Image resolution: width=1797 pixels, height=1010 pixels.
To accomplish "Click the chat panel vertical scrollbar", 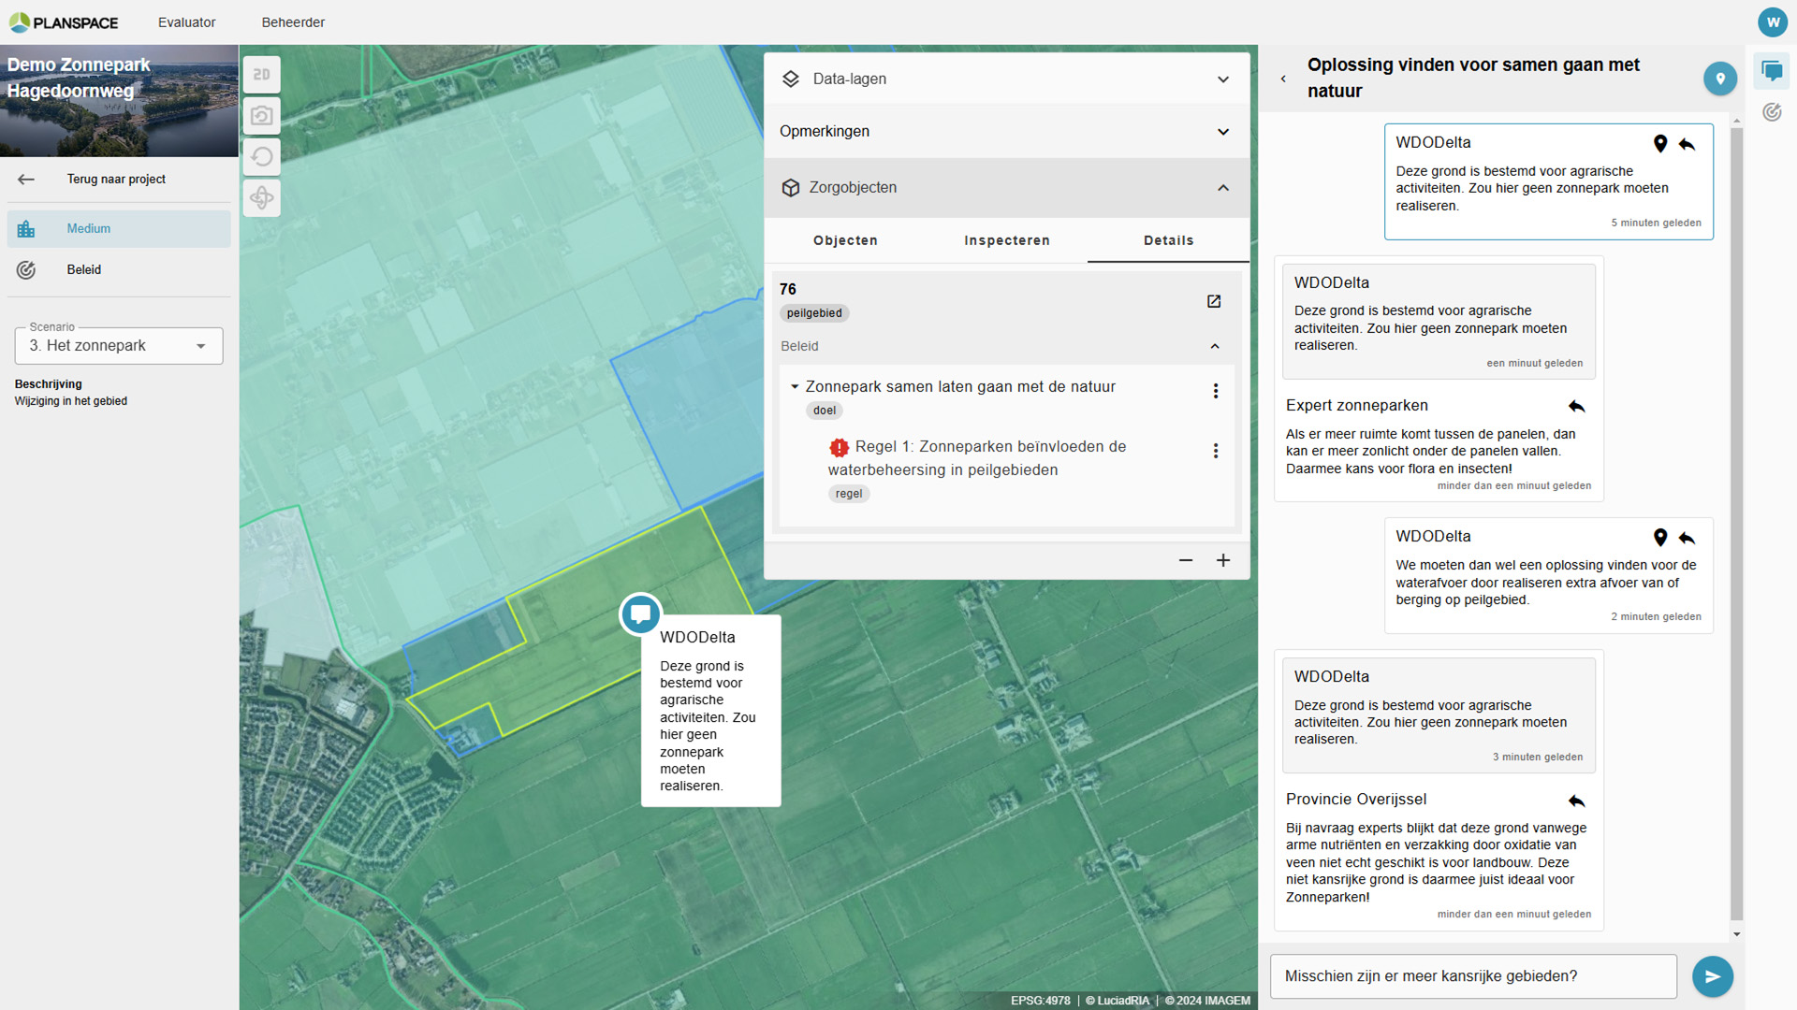I will point(1736,524).
